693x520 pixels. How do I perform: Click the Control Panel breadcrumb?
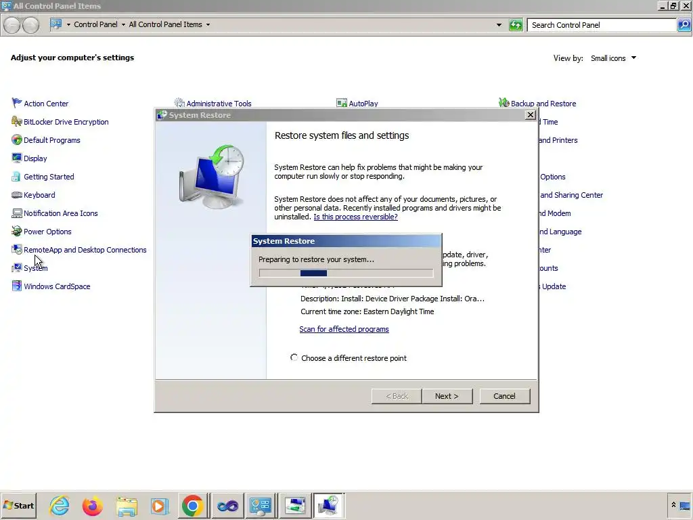point(95,25)
